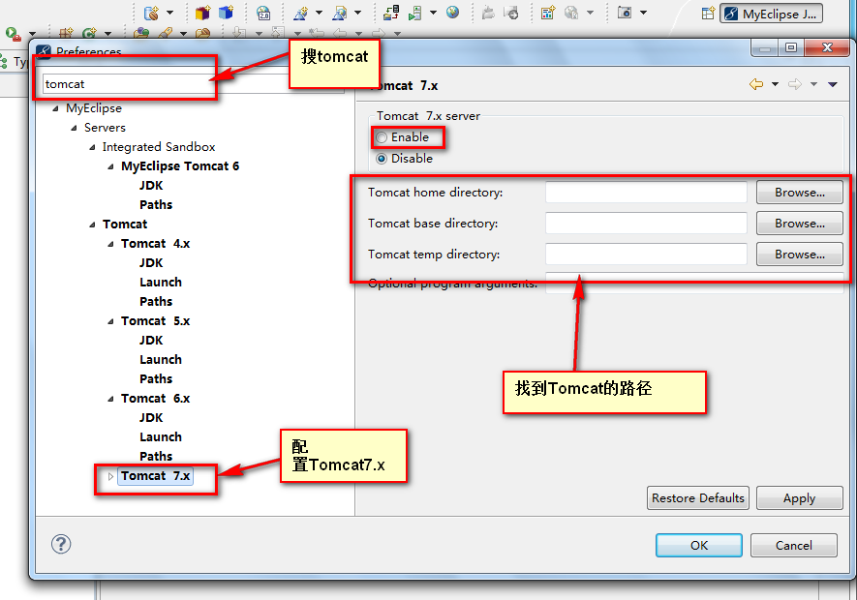Click the yellow cube new project icon
Viewport: 857px width, 600px height.
202,13
